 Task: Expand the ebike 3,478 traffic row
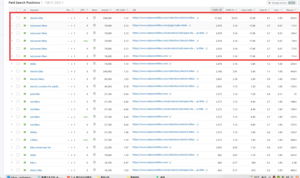point(12,64)
